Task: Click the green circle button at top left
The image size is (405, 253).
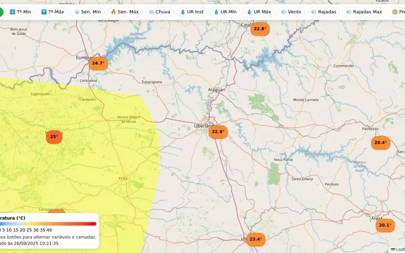Action: click(1, 12)
